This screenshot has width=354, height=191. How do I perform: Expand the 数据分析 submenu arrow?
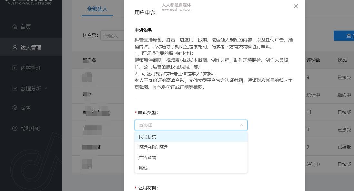[46, 88]
